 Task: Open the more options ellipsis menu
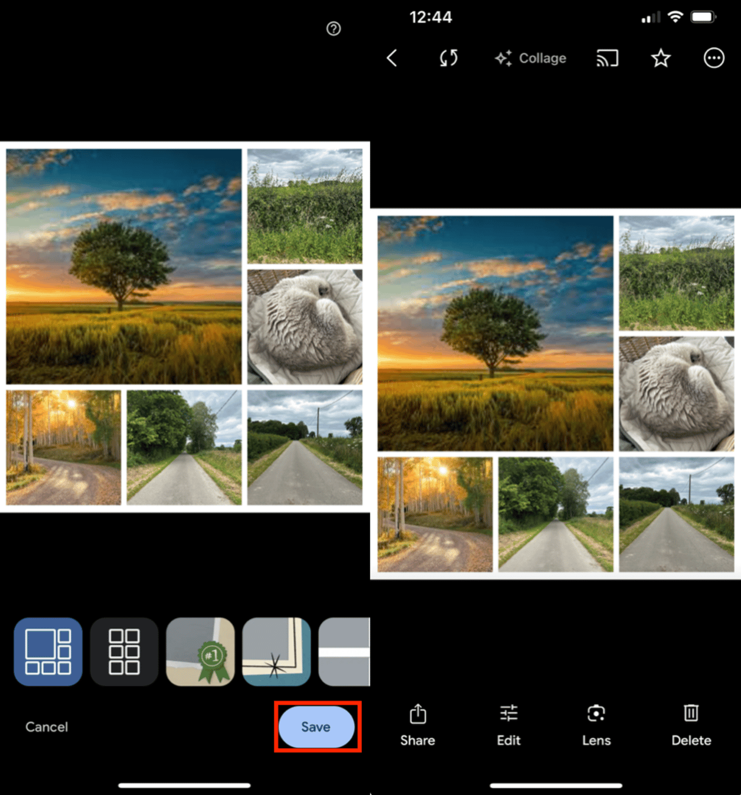714,58
